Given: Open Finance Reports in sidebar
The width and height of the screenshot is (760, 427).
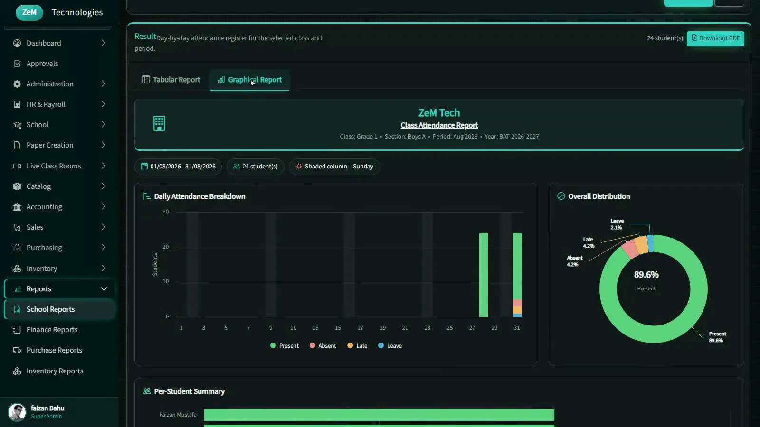Looking at the screenshot, I should click(60, 330).
